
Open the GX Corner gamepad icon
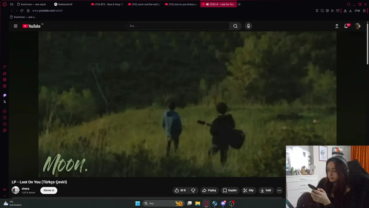click(x=12, y=4)
